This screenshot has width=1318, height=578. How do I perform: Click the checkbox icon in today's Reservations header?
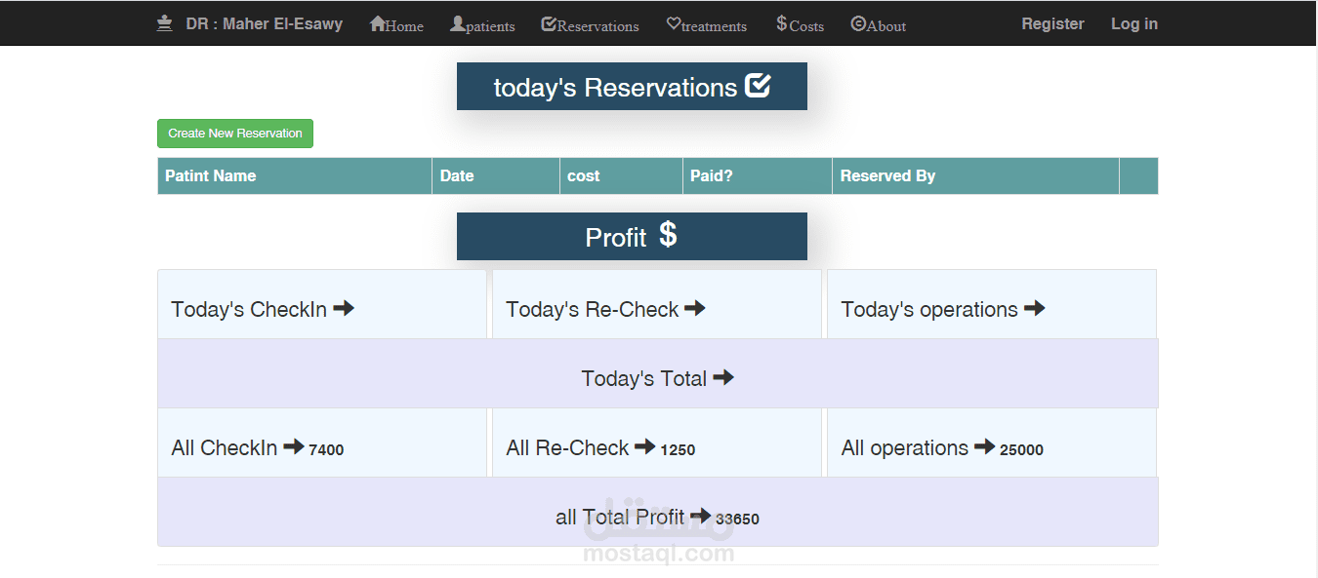(760, 84)
